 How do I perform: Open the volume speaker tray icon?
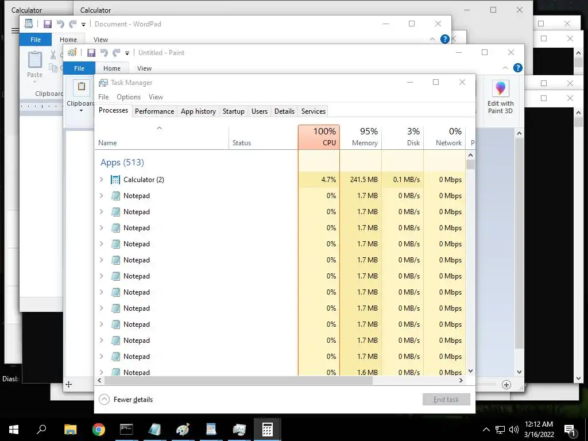pyautogui.click(x=514, y=430)
